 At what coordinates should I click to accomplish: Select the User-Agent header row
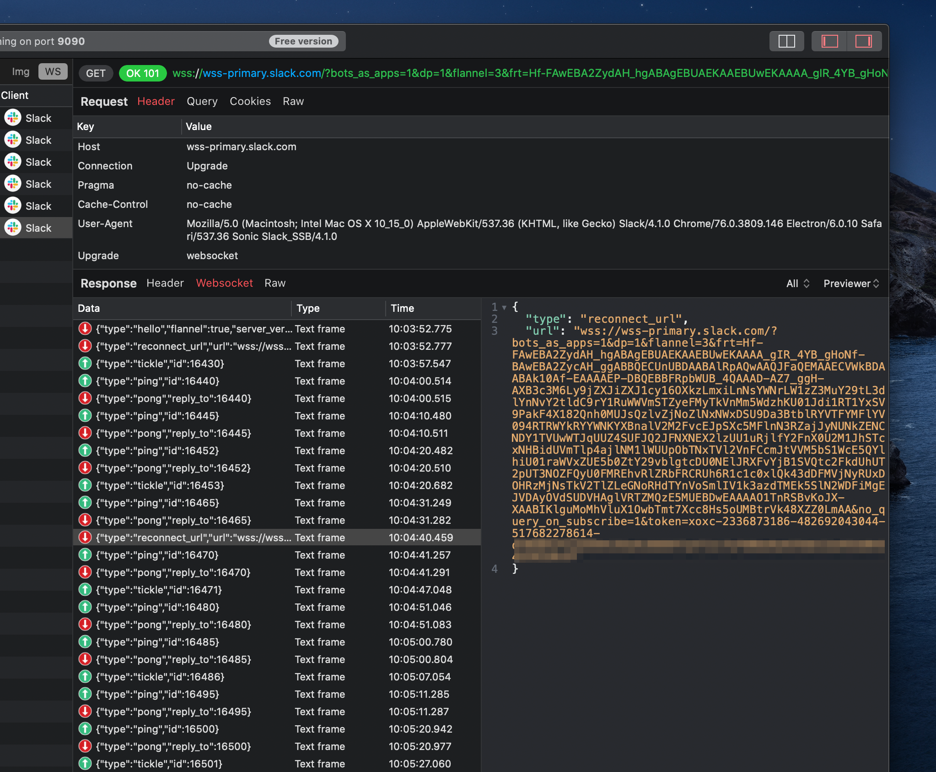(x=480, y=230)
